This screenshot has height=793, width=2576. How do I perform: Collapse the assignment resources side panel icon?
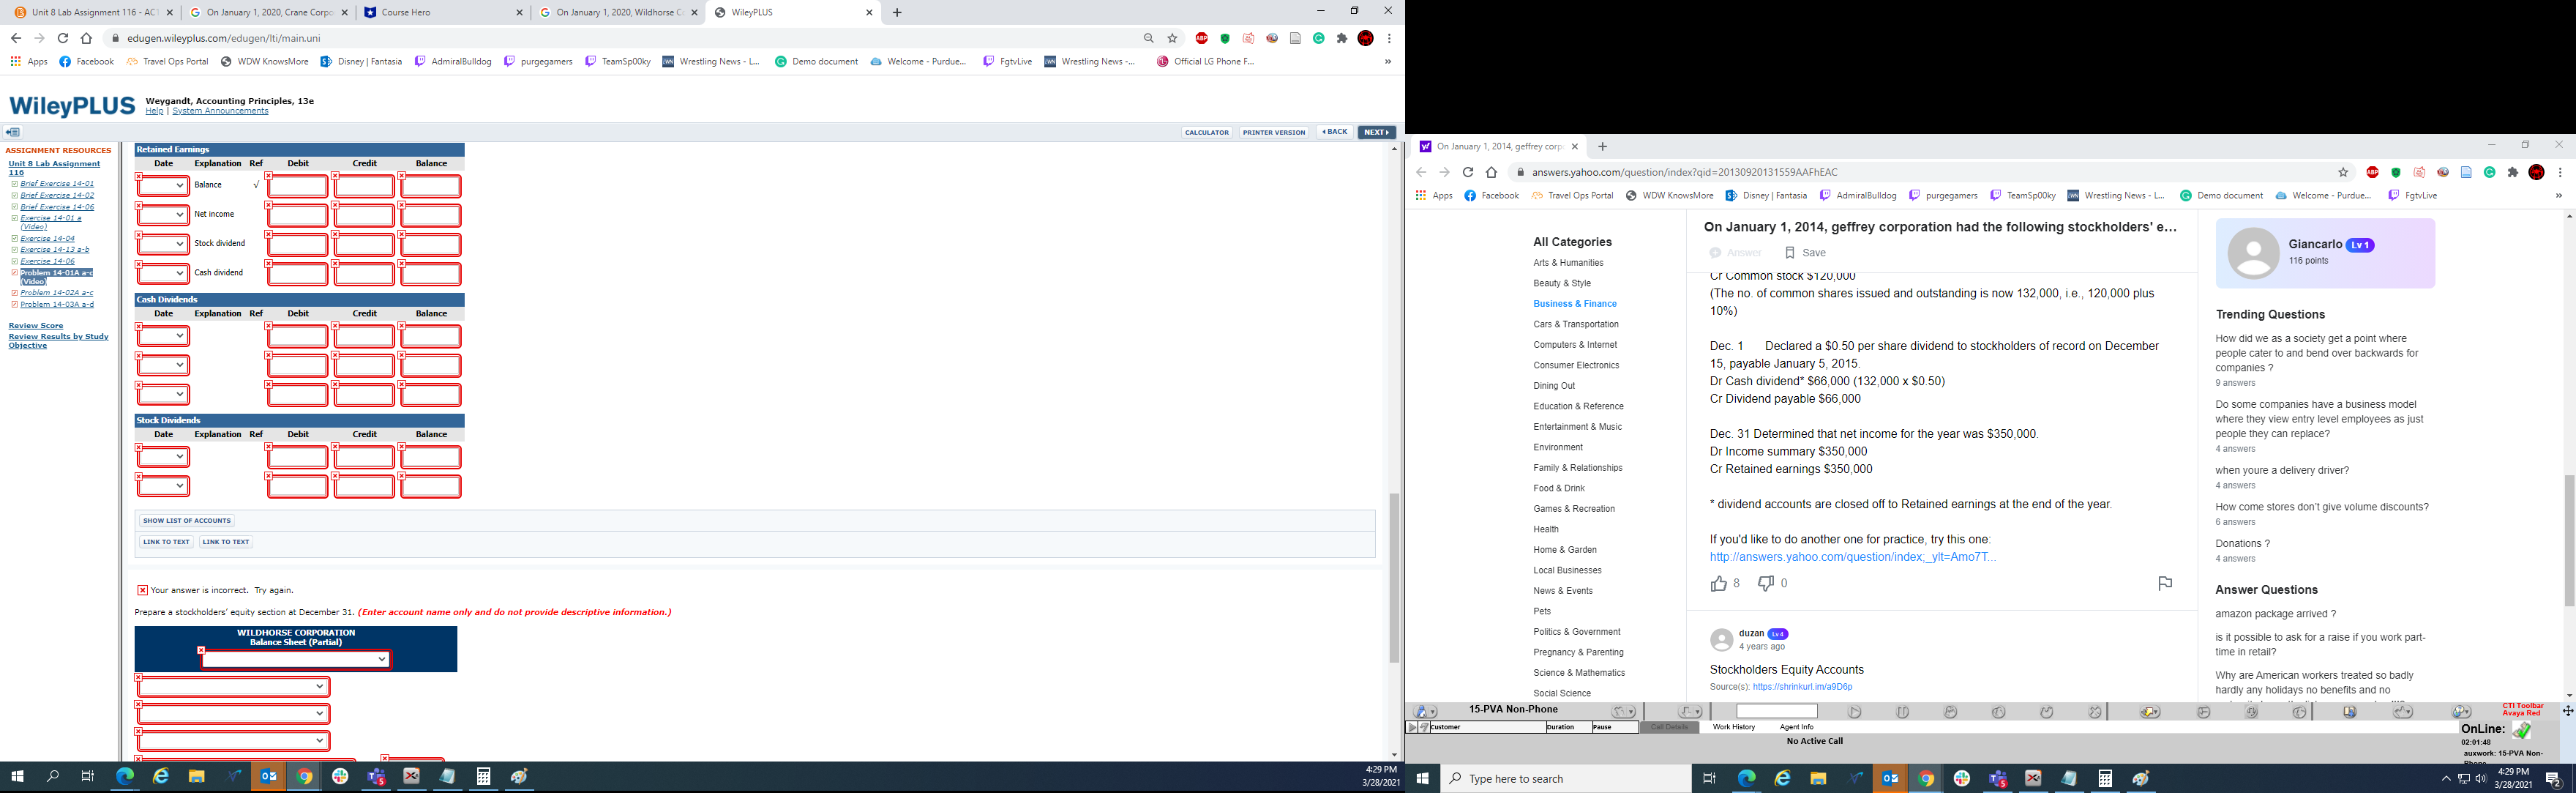coord(12,132)
